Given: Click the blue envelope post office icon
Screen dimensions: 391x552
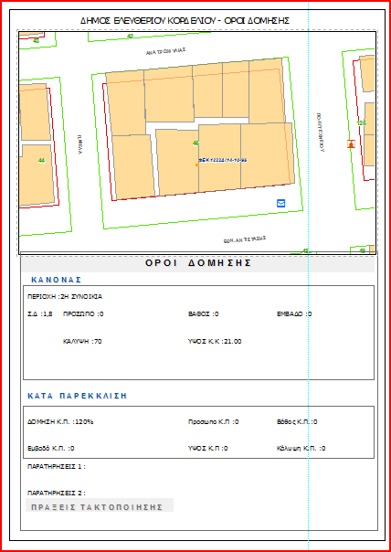Looking at the screenshot, I should point(280,203).
